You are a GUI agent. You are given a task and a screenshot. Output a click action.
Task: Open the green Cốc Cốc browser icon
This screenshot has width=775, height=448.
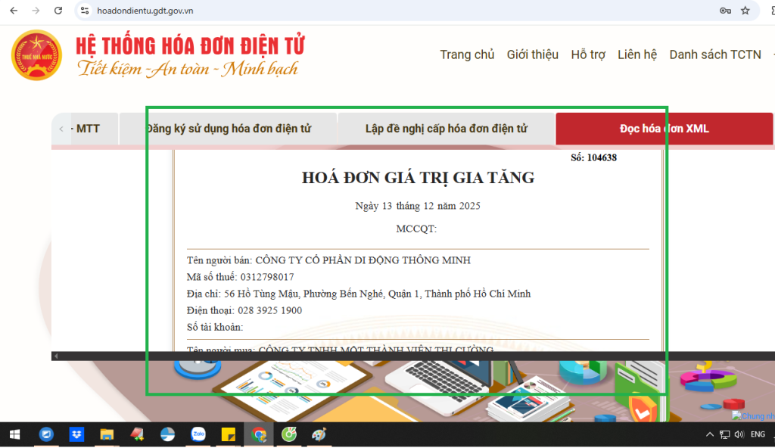point(289,434)
